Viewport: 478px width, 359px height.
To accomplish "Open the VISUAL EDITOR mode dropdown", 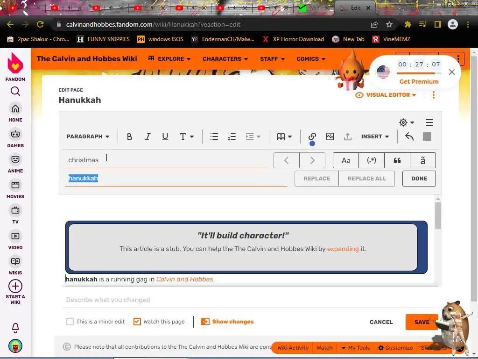I will click(386, 95).
